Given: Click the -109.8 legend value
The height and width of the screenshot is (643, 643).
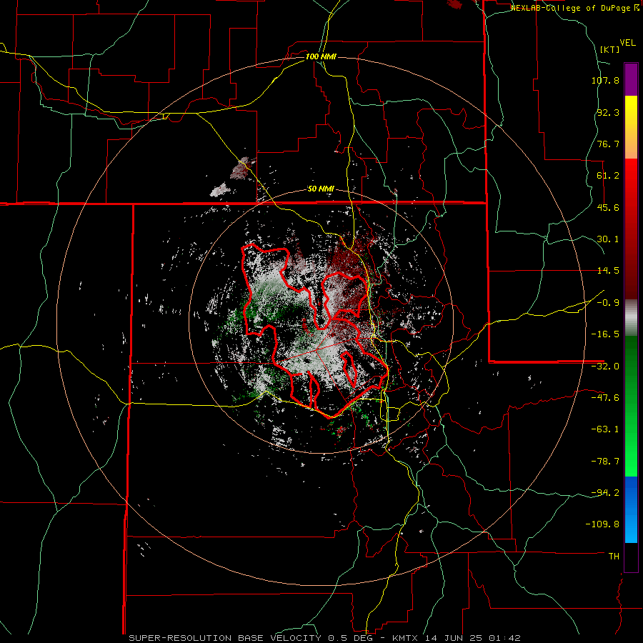Looking at the screenshot, I should 602,524.
